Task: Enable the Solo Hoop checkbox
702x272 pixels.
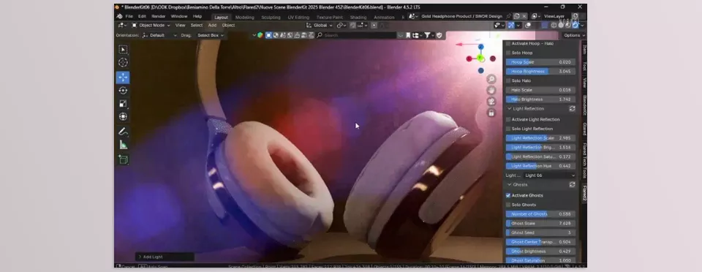Action: [508, 53]
